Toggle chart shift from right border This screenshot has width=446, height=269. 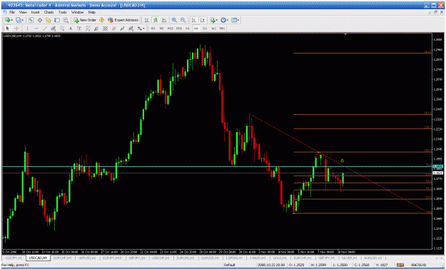(203, 20)
